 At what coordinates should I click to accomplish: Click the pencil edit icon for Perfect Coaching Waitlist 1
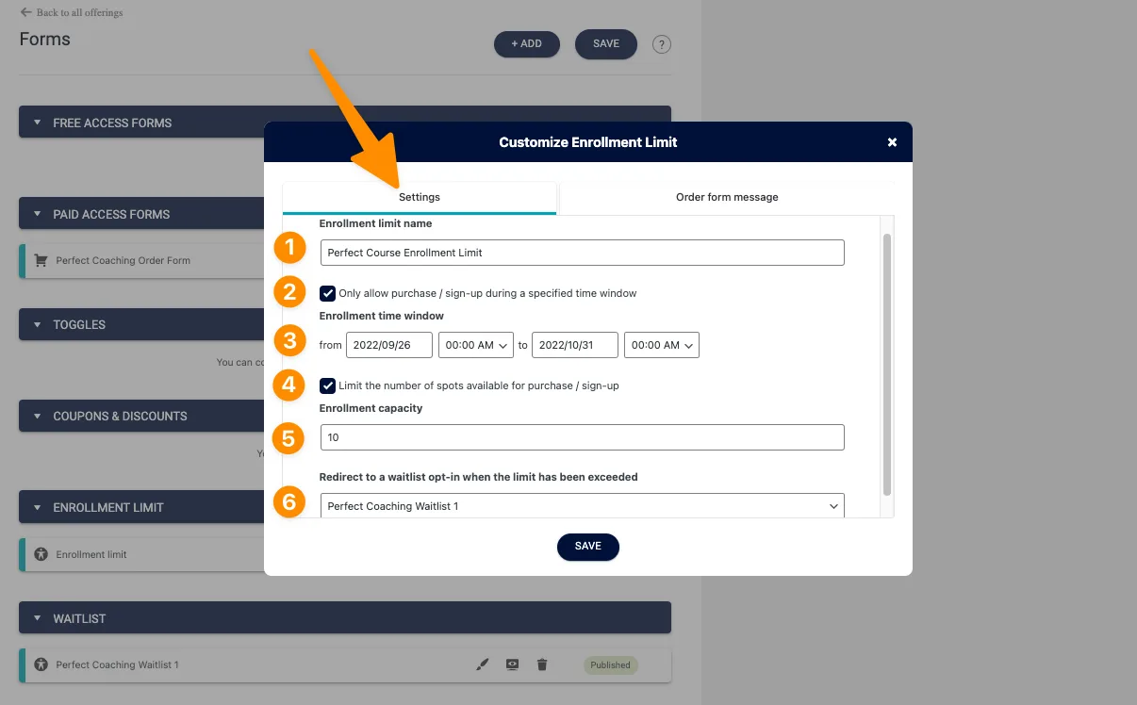[x=483, y=664]
